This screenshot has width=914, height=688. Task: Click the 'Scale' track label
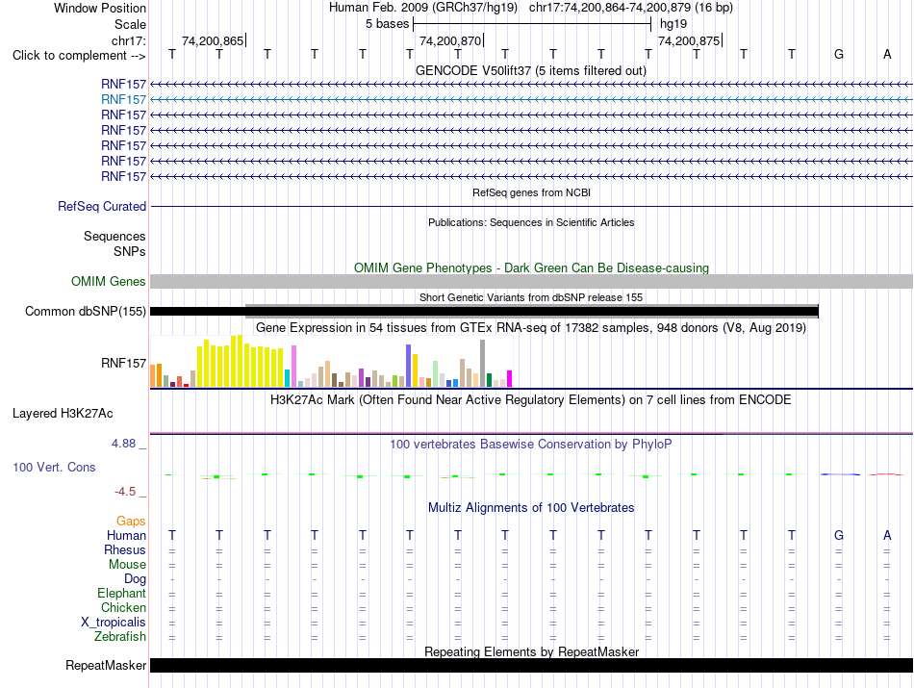(130, 24)
